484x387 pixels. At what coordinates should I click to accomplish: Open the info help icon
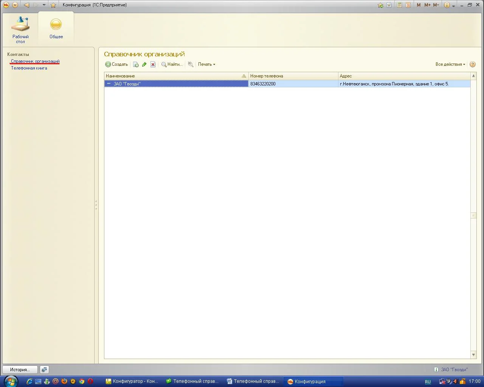[447, 5]
